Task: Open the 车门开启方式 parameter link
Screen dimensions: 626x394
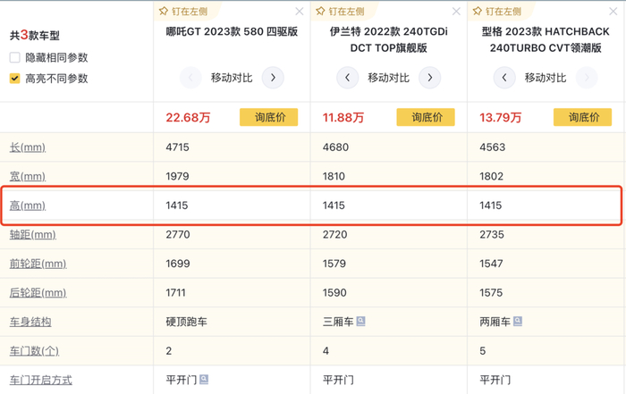Action: pos(40,380)
